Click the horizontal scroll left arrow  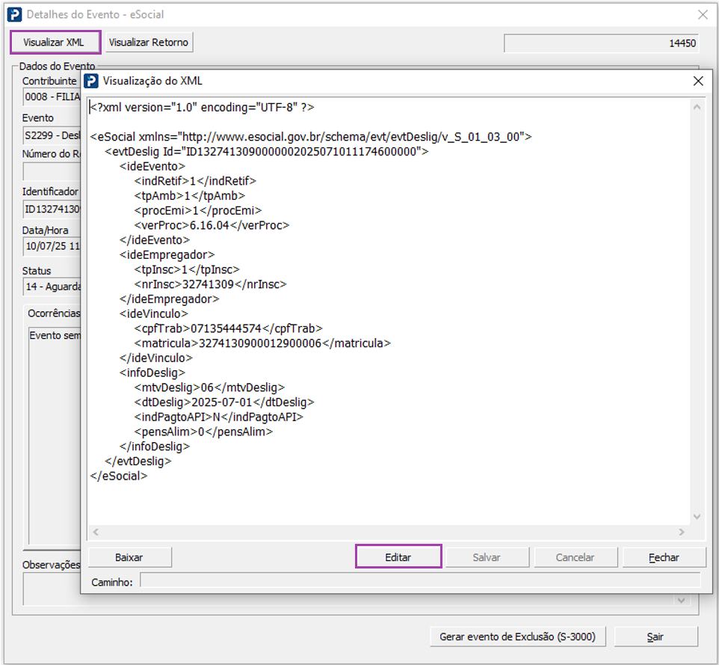coord(96,532)
